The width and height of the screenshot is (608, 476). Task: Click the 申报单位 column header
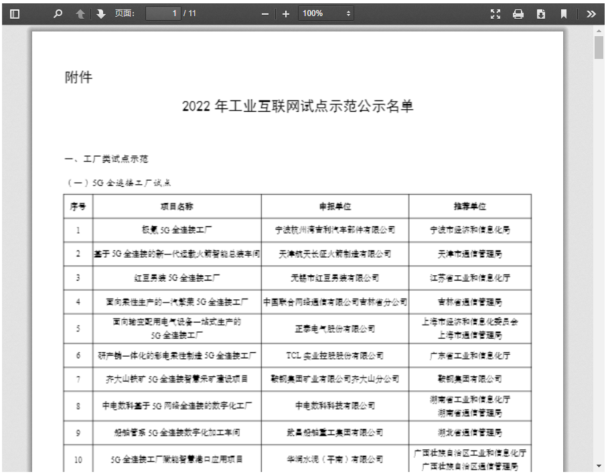pyautogui.click(x=335, y=206)
